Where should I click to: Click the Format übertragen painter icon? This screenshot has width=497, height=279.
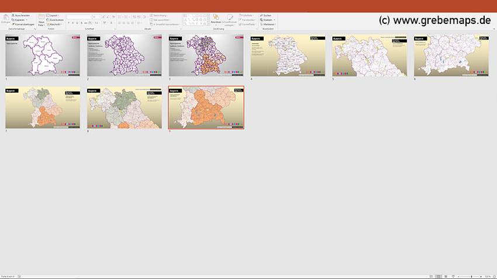(13, 24)
